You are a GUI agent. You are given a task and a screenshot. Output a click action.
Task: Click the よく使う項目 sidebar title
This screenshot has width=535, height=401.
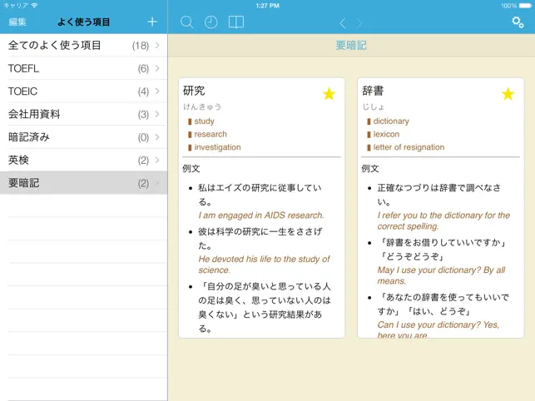pos(83,22)
